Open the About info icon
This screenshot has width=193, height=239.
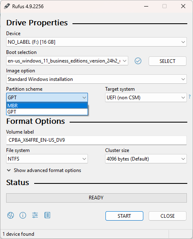[23, 215]
